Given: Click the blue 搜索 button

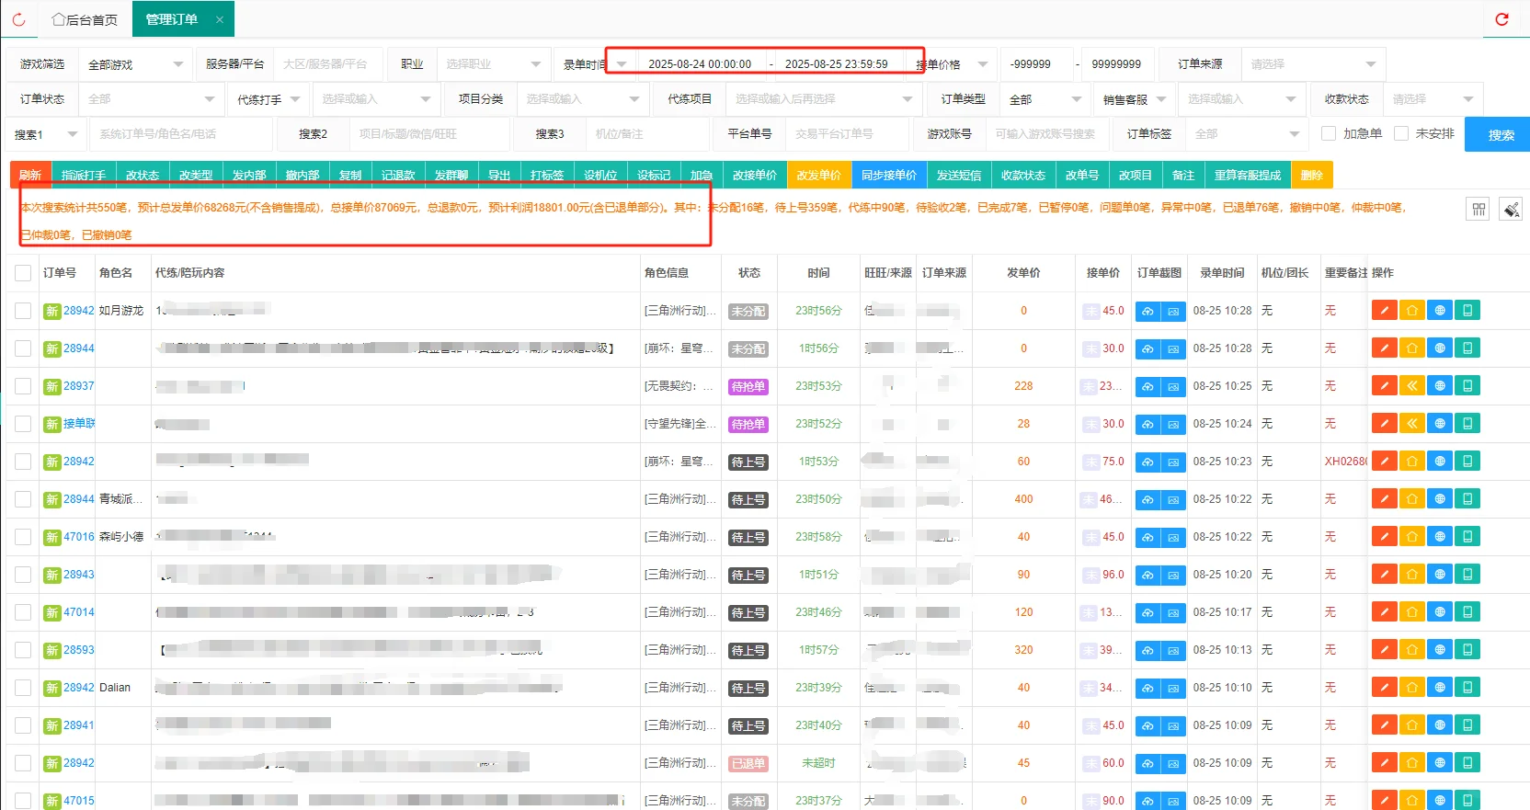Looking at the screenshot, I should coord(1499,134).
